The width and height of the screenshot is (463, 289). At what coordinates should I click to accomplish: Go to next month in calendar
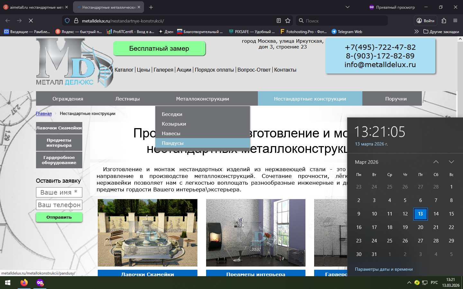(451, 162)
